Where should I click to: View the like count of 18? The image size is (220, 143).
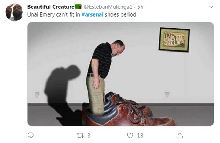[140, 135]
